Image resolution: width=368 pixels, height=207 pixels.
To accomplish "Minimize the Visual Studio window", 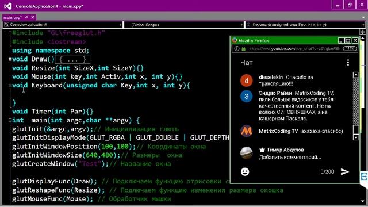I will 338,5.
